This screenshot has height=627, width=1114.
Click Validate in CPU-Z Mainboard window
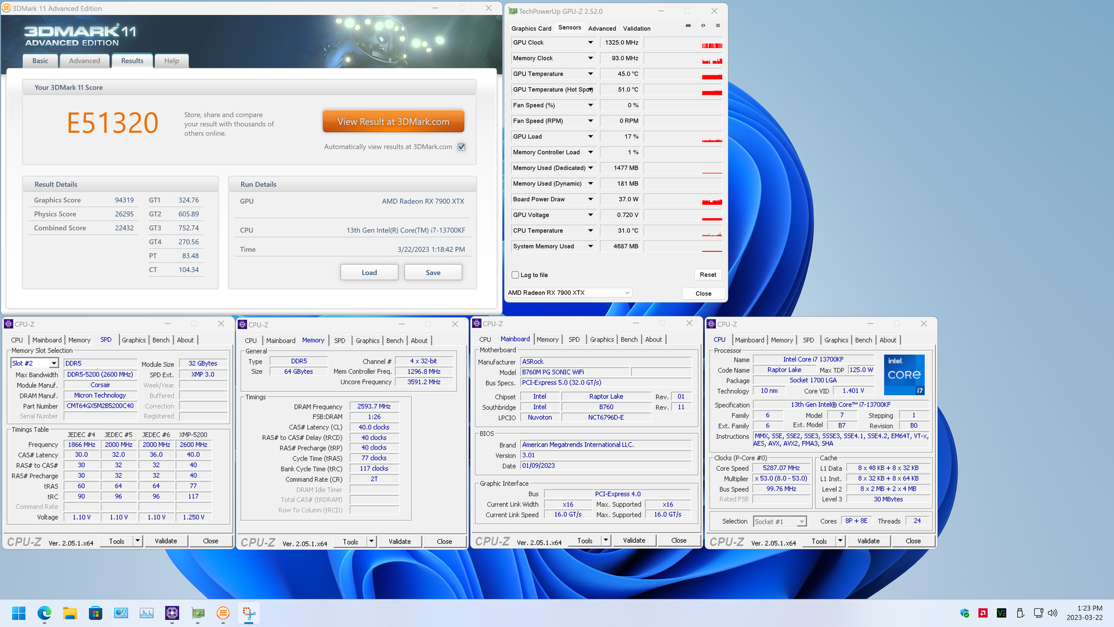[x=634, y=540]
